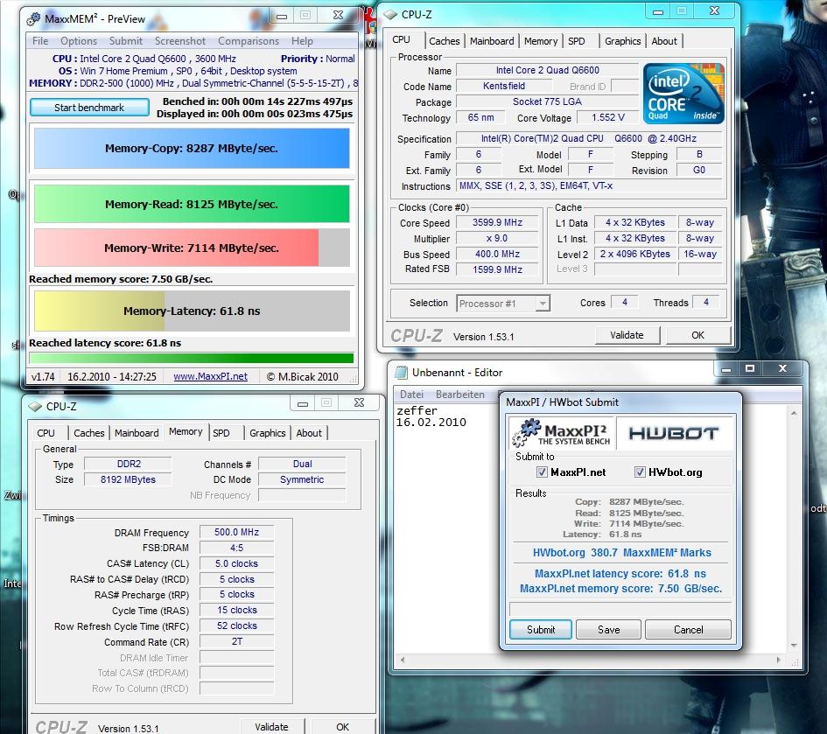The width and height of the screenshot is (827, 734).
Task: Switch to Mainboard tab in top CPU-Z
Action: tap(492, 41)
